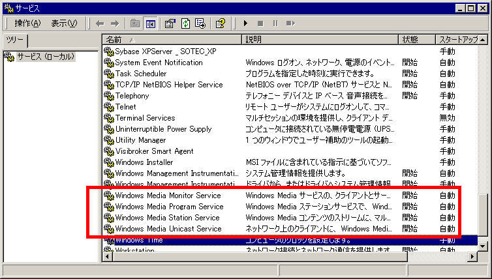Click 開始 status in the Task Scheduler row

[x=410, y=74]
